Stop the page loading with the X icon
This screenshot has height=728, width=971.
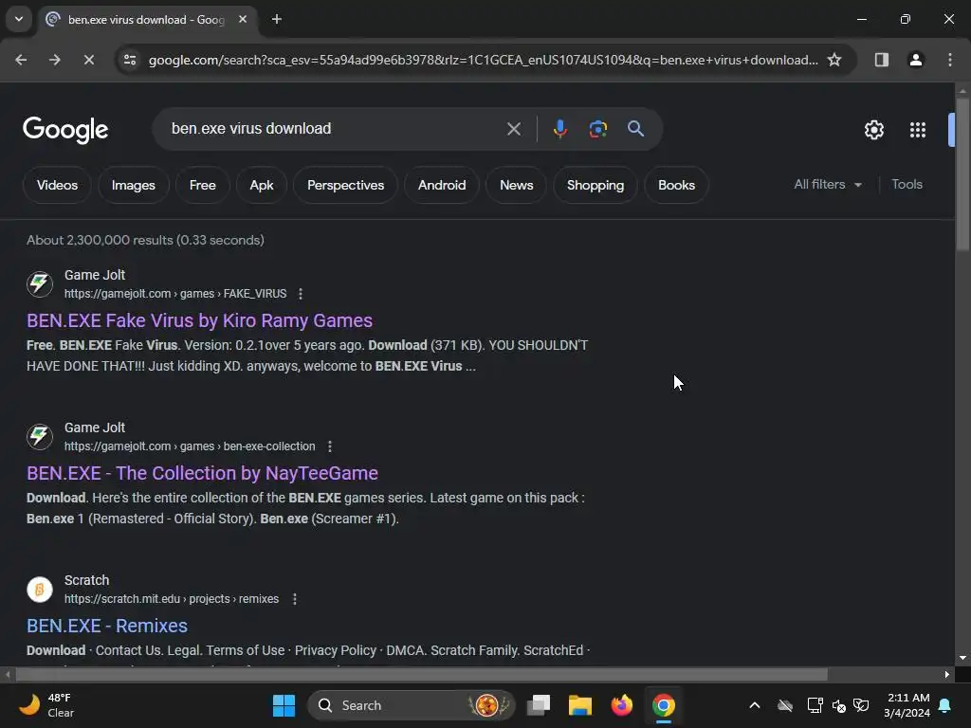88,60
